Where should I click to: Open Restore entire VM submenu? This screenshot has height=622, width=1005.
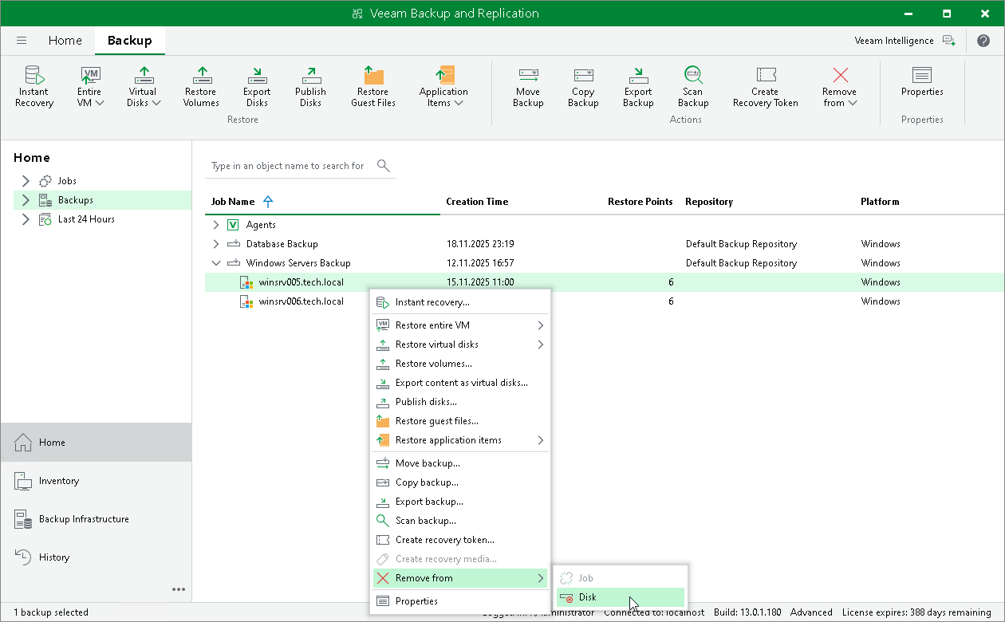(x=460, y=325)
